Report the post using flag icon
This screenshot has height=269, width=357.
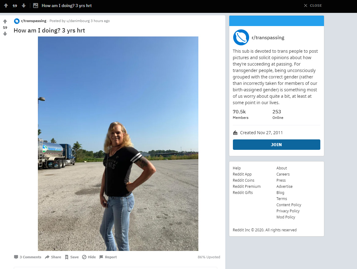[x=108, y=257]
